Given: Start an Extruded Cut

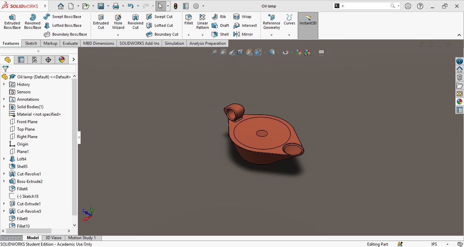Looking at the screenshot, I should click(x=101, y=22).
